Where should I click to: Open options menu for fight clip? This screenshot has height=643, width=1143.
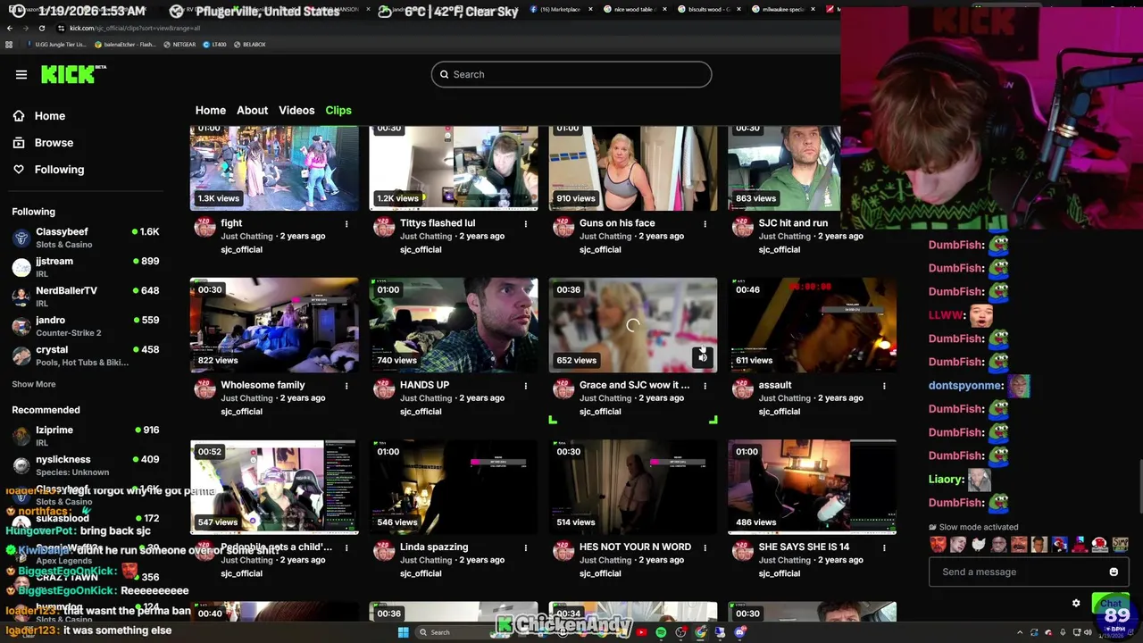pos(346,223)
